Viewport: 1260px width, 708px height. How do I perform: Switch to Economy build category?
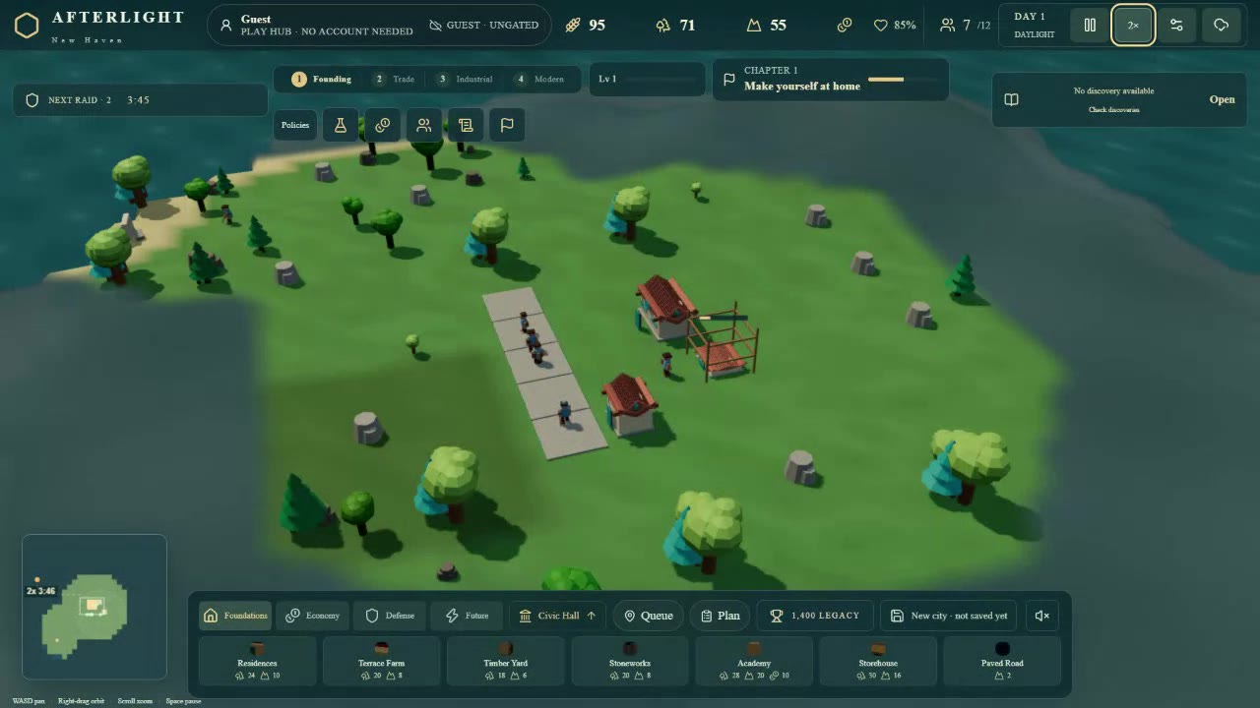(312, 616)
